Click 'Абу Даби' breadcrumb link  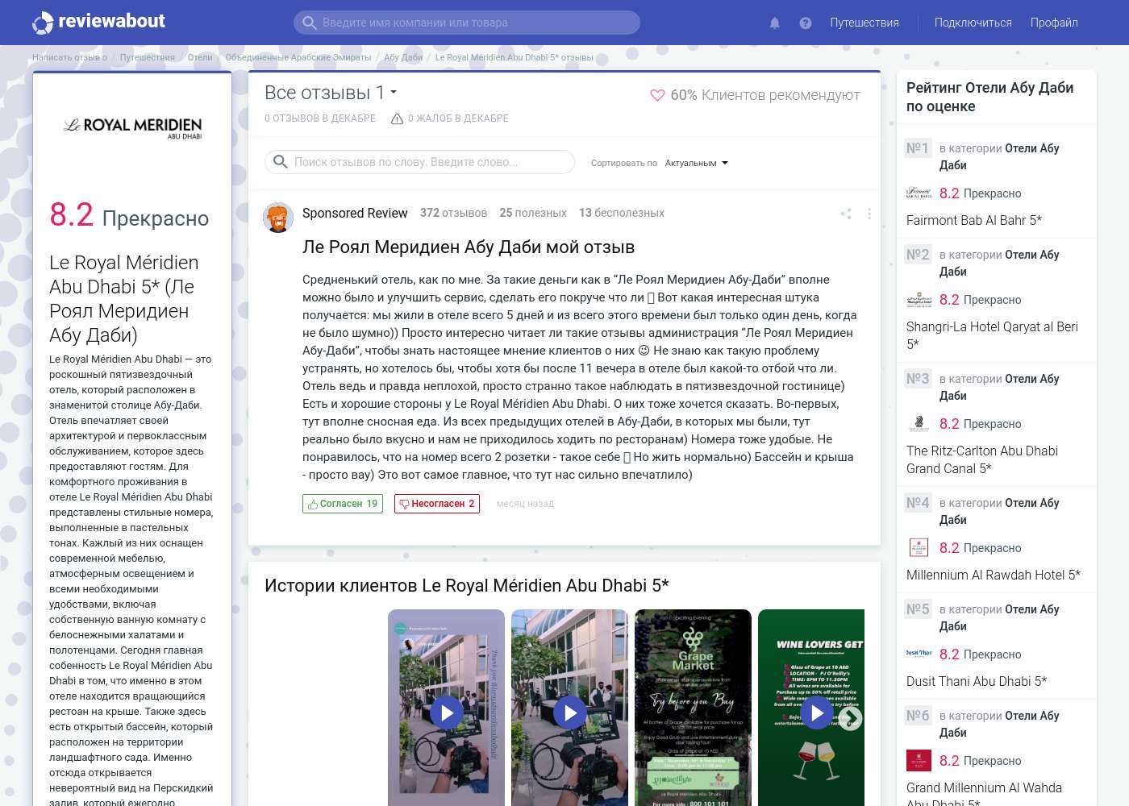pyautogui.click(x=403, y=57)
